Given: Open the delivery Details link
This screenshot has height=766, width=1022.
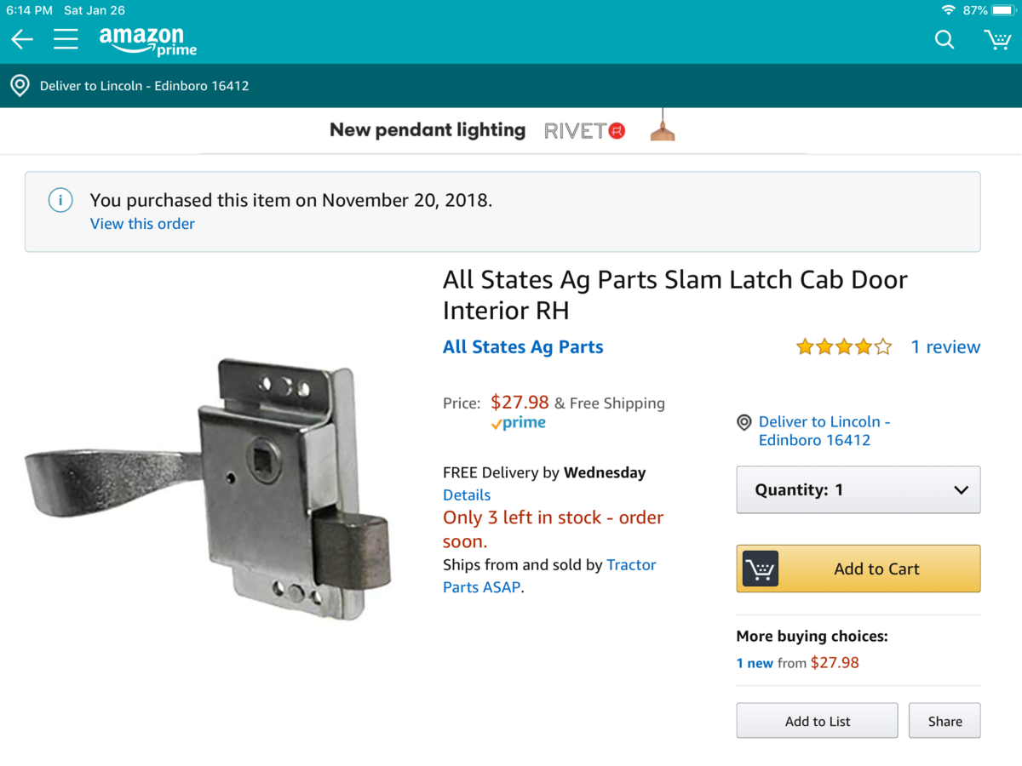Looking at the screenshot, I should point(467,495).
